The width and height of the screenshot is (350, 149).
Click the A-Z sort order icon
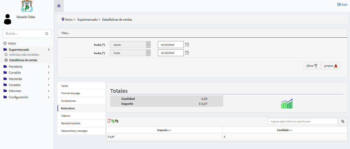(x=117, y=121)
